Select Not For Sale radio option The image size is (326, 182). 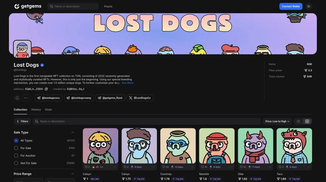click(16, 163)
